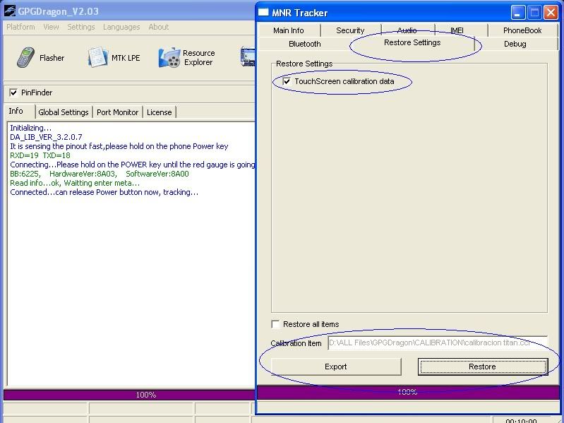Launch the MTK LPE tool
The height and width of the screenshot is (423, 564).
(x=114, y=57)
